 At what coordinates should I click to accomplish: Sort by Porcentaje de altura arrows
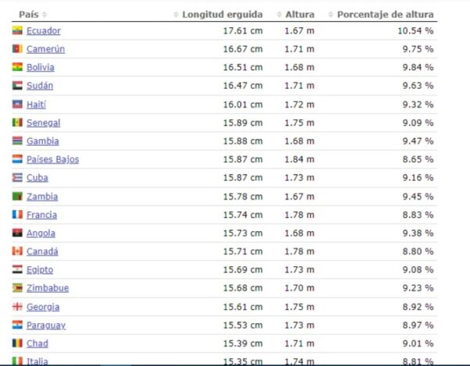point(331,14)
